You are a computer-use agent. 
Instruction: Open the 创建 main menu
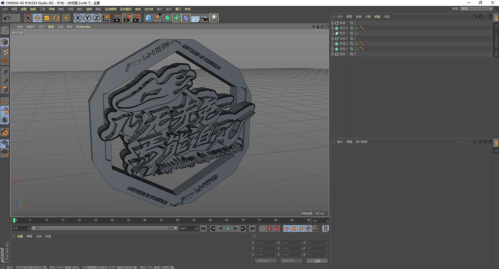click(x=24, y=9)
